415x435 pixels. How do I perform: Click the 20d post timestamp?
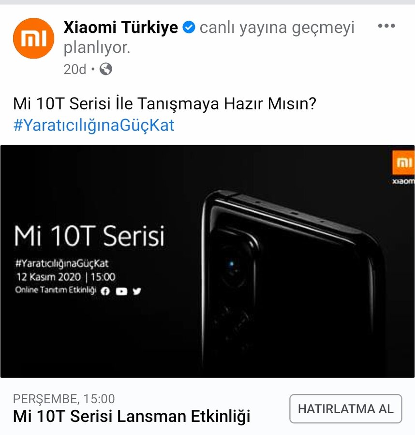75,69
